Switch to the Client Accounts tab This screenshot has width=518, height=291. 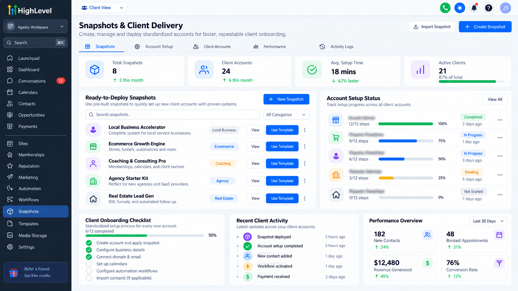[212, 46]
